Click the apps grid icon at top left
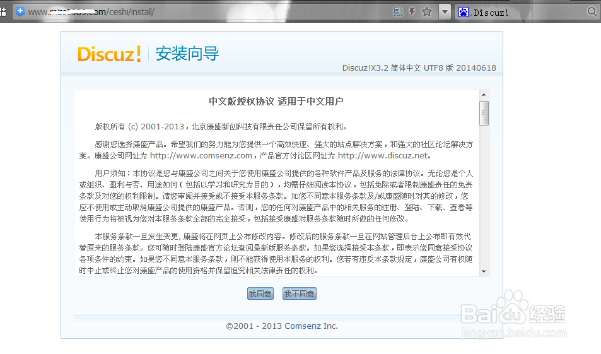This screenshot has height=354, width=601. pyautogui.click(x=3, y=11)
